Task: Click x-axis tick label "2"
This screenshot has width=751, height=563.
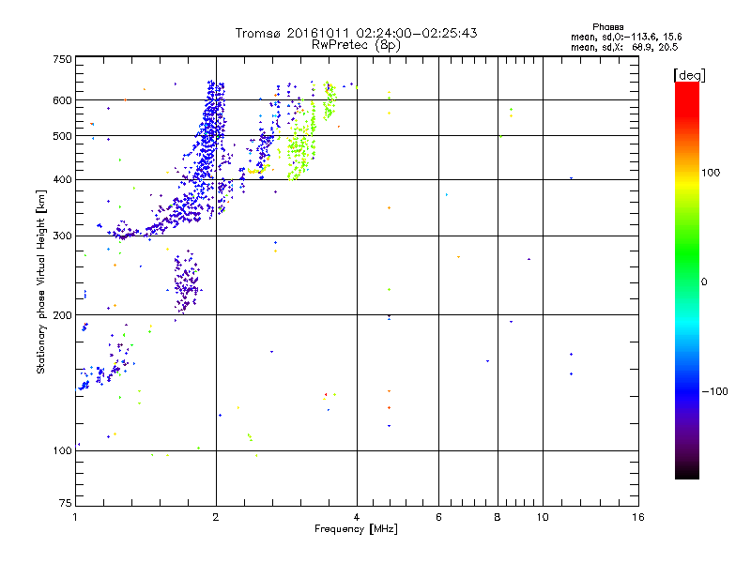Action: (x=216, y=517)
